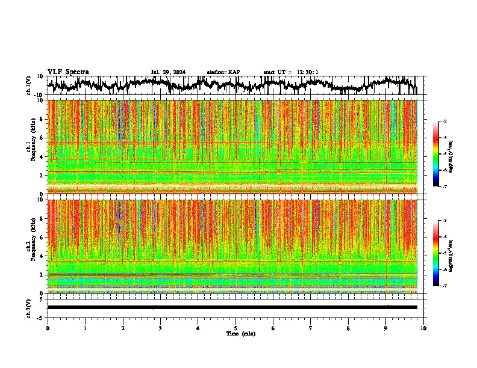Image resolution: width=477 pixels, height=368 pixels.
Task: Click the ch.1 color scale bar
Action: point(436,154)
